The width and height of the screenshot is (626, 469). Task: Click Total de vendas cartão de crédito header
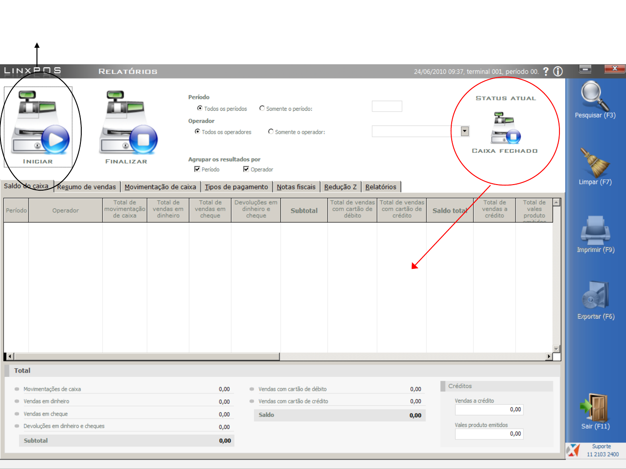pos(402,211)
